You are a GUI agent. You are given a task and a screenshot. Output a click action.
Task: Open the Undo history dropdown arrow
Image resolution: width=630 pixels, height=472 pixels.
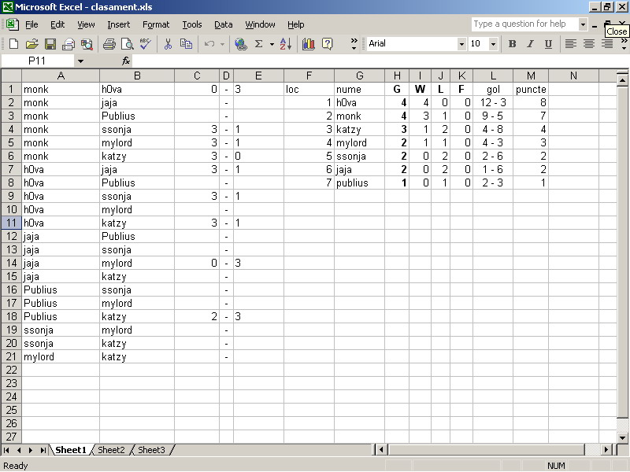(x=222, y=44)
